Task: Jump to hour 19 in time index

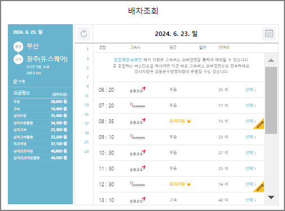Action: 86,133
